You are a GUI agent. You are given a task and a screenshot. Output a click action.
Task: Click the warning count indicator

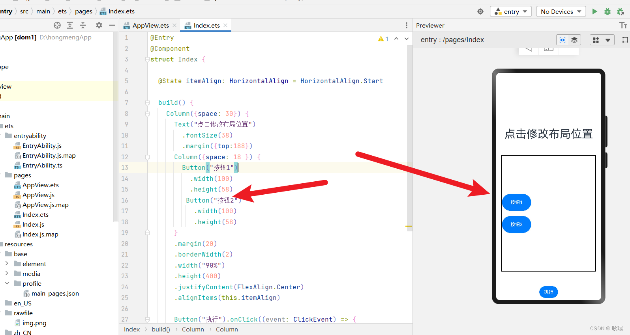point(383,39)
